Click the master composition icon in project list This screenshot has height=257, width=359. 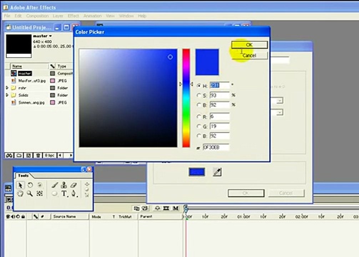(x=14, y=73)
